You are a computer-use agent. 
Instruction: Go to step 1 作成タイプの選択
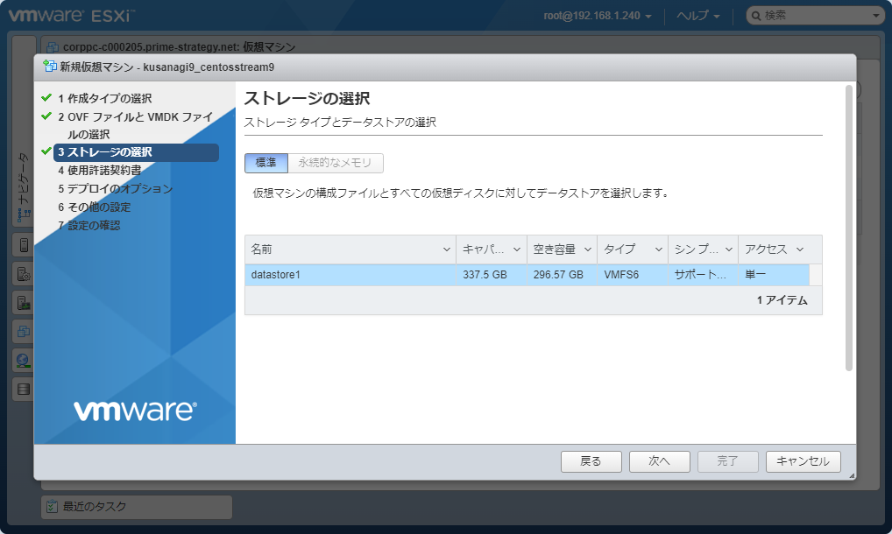[104, 98]
